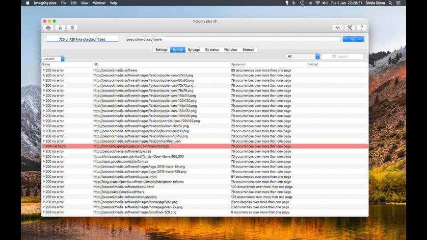
Task: Open Spotlight search in menu bar
Action: click(x=390, y=3)
